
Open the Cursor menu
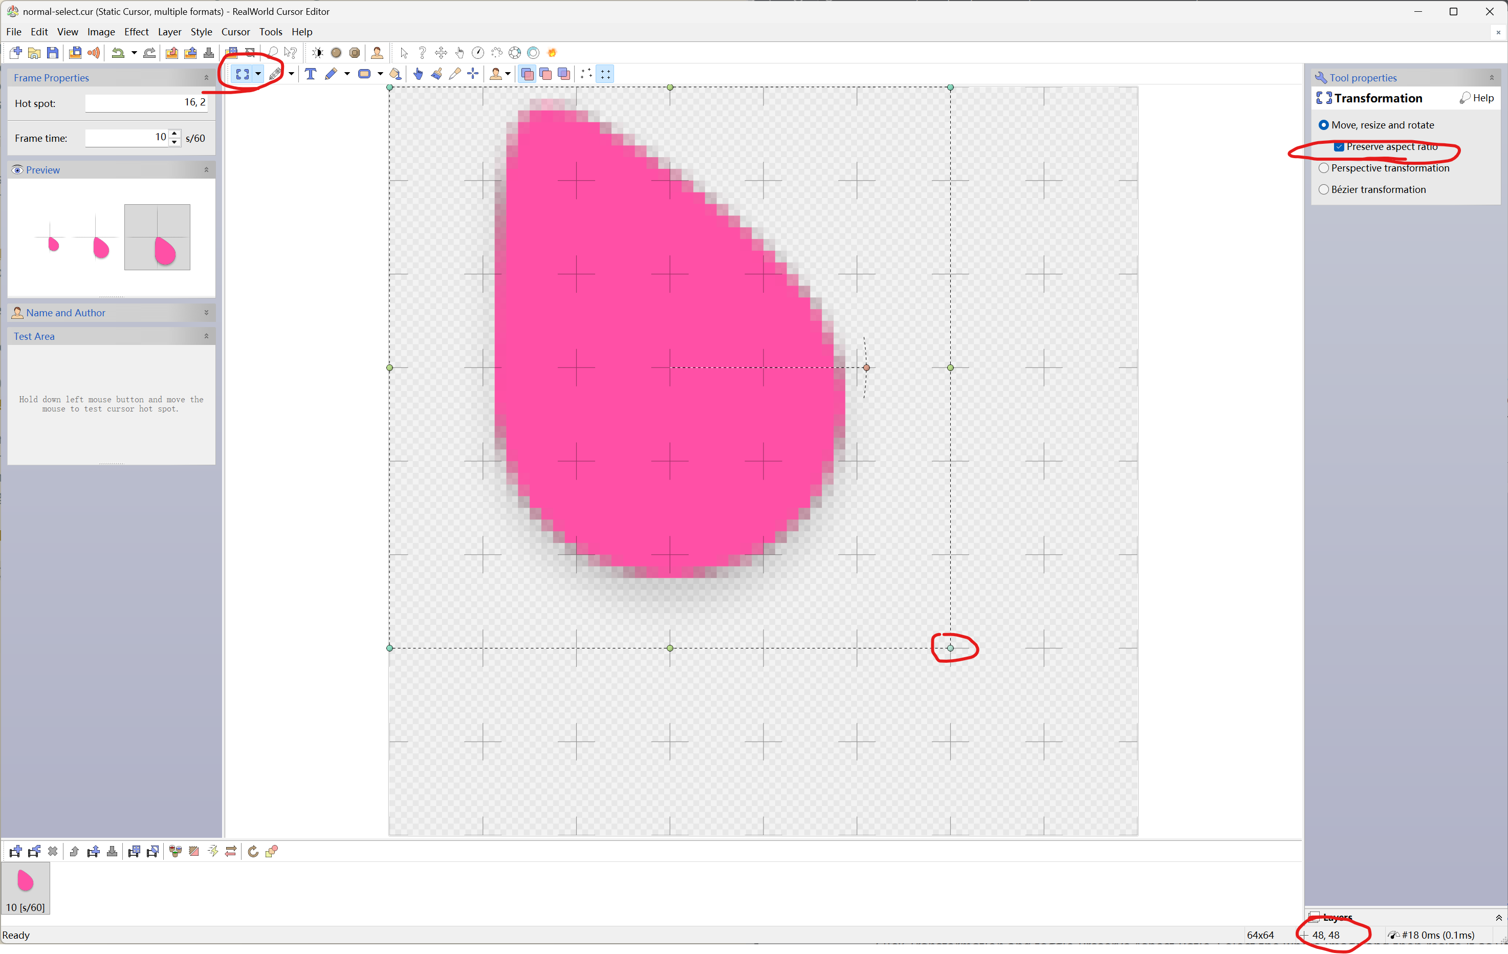point(235,32)
